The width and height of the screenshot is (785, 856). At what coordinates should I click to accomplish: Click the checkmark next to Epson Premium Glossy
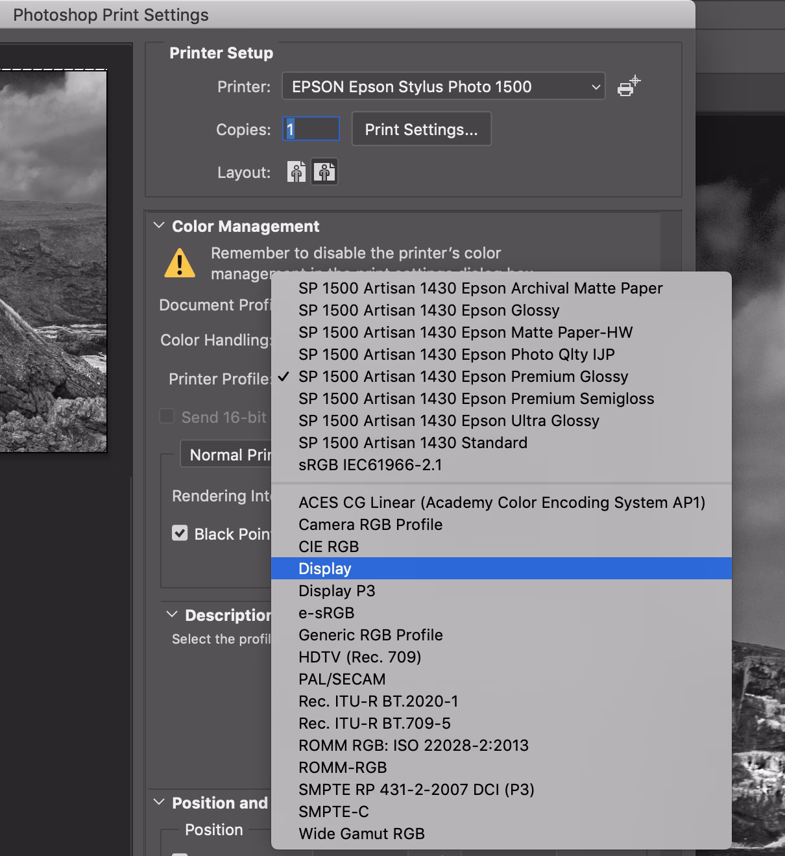coord(284,377)
